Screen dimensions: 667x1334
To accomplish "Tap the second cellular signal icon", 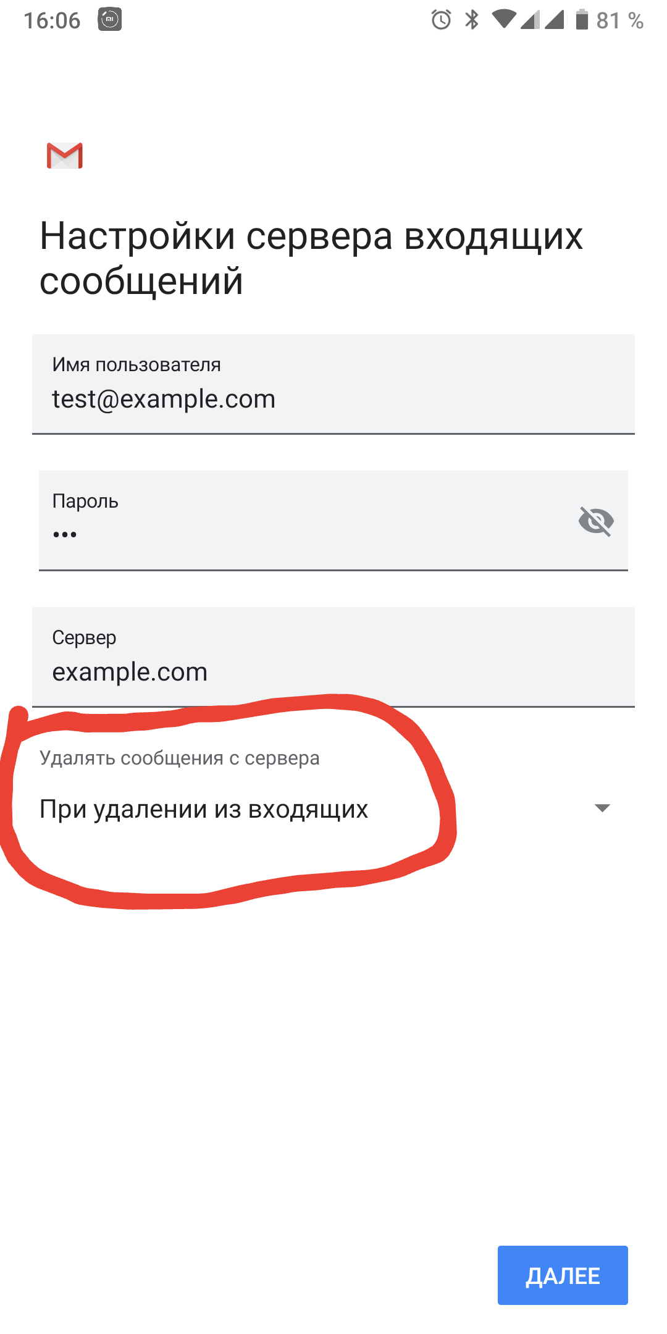I will click(x=554, y=20).
